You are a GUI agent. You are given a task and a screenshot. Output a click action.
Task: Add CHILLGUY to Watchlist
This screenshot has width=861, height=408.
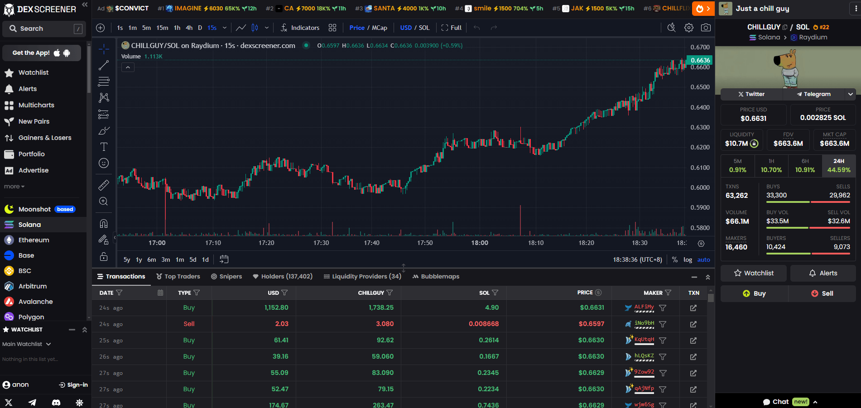point(754,273)
